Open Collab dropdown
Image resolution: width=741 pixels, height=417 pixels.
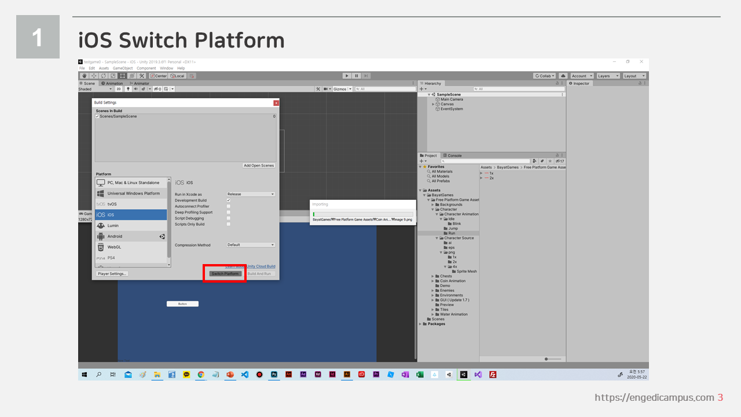tap(545, 76)
